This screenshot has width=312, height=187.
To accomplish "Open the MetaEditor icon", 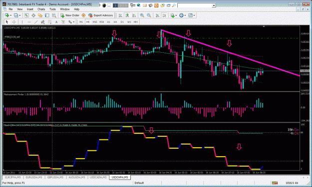I will click(83, 15).
